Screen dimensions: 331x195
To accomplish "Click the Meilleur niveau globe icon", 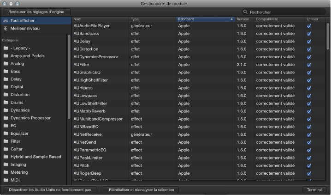I will tap(5, 29).
